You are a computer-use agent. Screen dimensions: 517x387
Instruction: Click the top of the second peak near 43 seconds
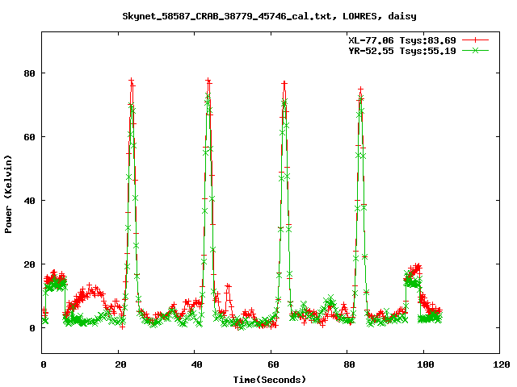tap(208, 81)
